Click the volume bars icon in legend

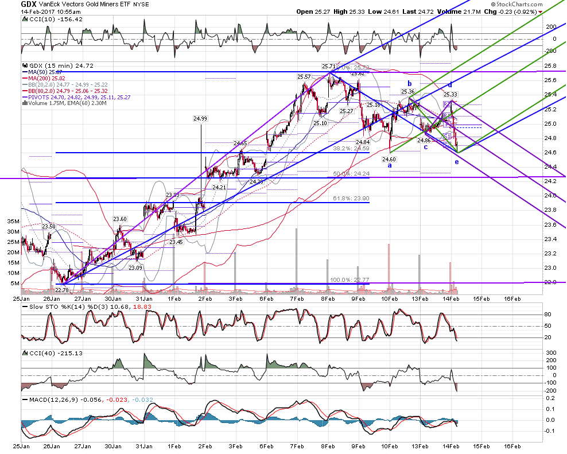pos(25,103)
